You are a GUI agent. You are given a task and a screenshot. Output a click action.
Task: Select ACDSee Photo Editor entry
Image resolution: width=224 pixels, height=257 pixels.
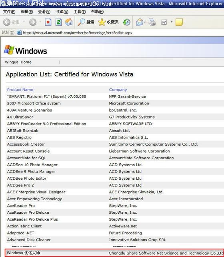(x=27, y=178)
